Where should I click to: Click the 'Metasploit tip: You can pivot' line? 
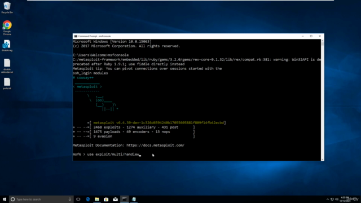(147, 69)
